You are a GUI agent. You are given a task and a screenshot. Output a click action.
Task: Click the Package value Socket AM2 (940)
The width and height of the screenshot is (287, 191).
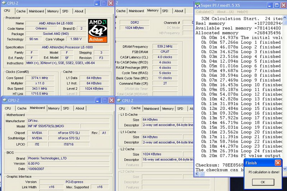tap(56, 34)
